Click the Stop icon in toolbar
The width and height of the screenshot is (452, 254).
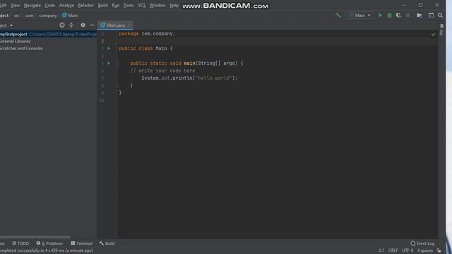(x=408, y=16)
